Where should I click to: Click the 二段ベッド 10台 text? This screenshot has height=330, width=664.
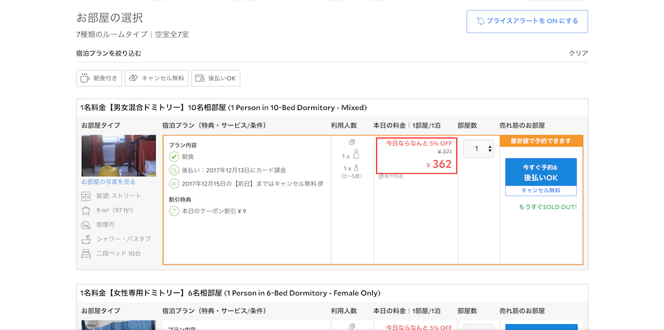pyautogui.click(x=119, y=254)
